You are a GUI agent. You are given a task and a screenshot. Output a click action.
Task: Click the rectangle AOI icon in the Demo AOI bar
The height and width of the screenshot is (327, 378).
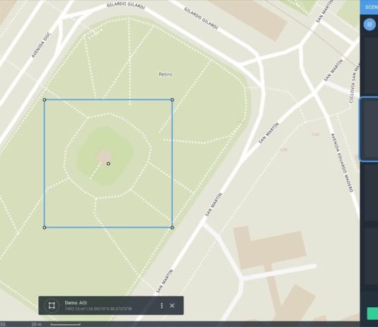tap(52, 306)
